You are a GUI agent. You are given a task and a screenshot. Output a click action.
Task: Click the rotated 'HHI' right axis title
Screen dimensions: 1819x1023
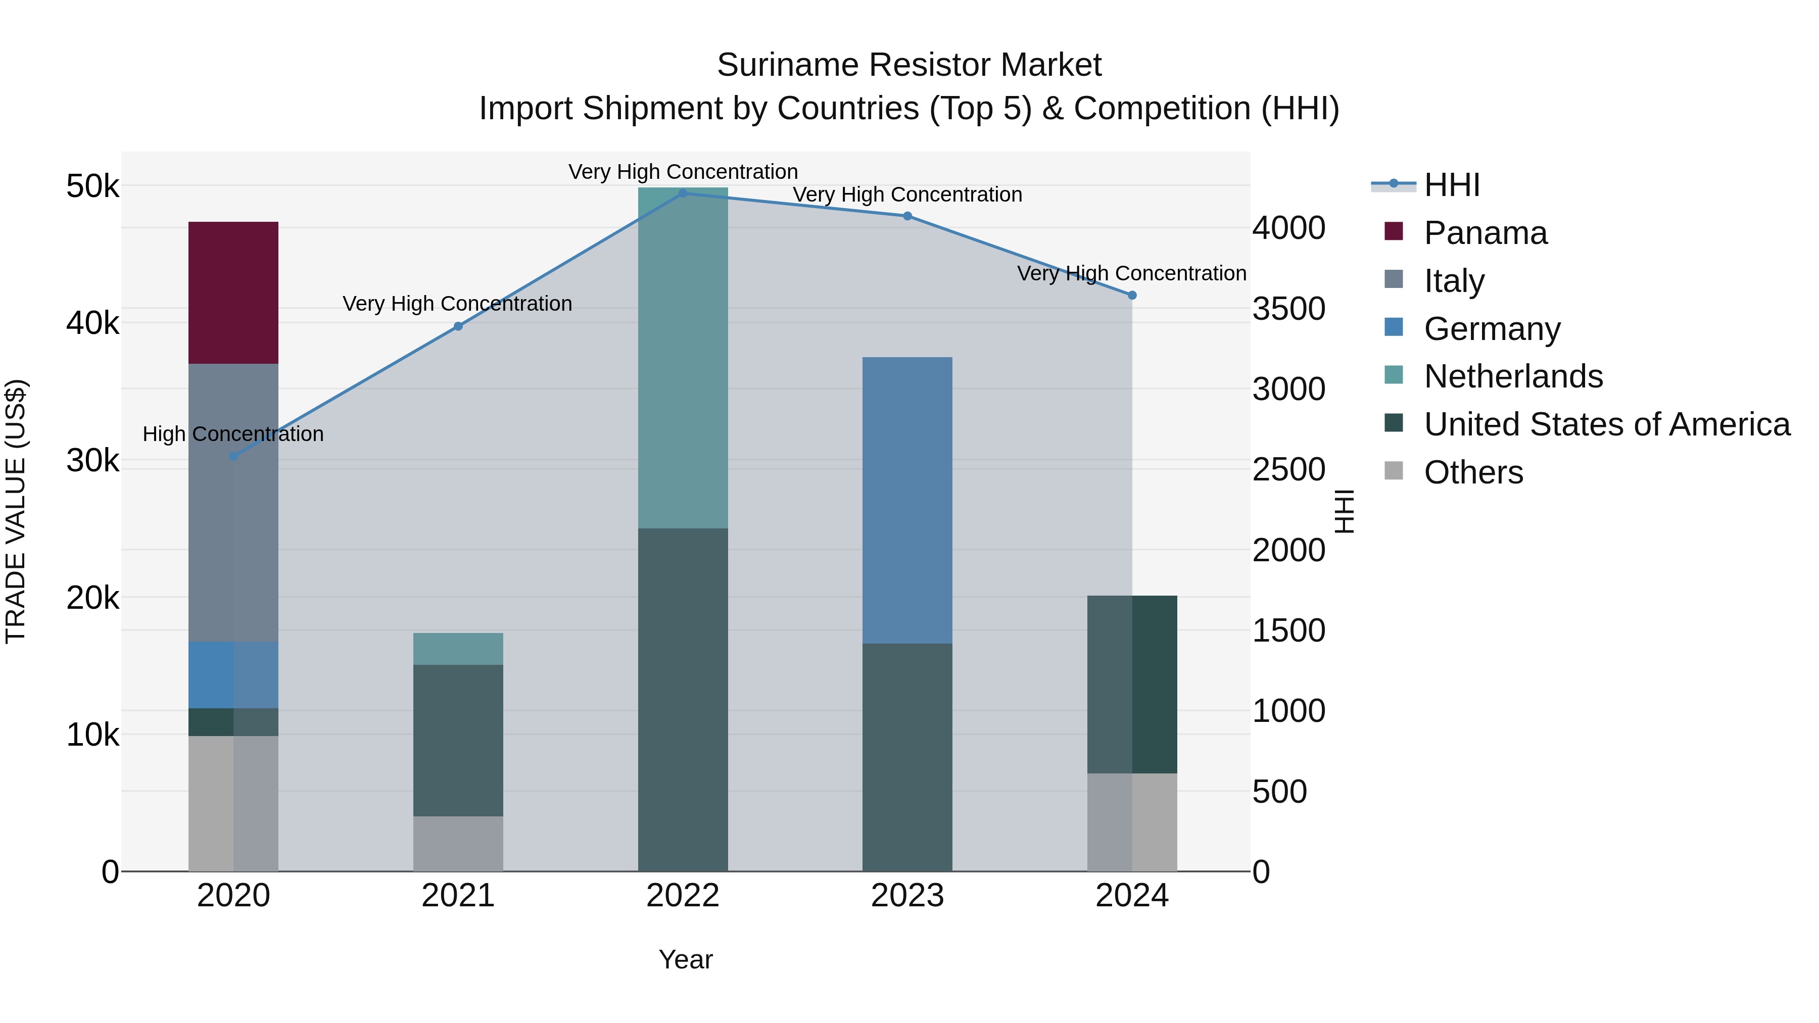(x=1345, y=511)
